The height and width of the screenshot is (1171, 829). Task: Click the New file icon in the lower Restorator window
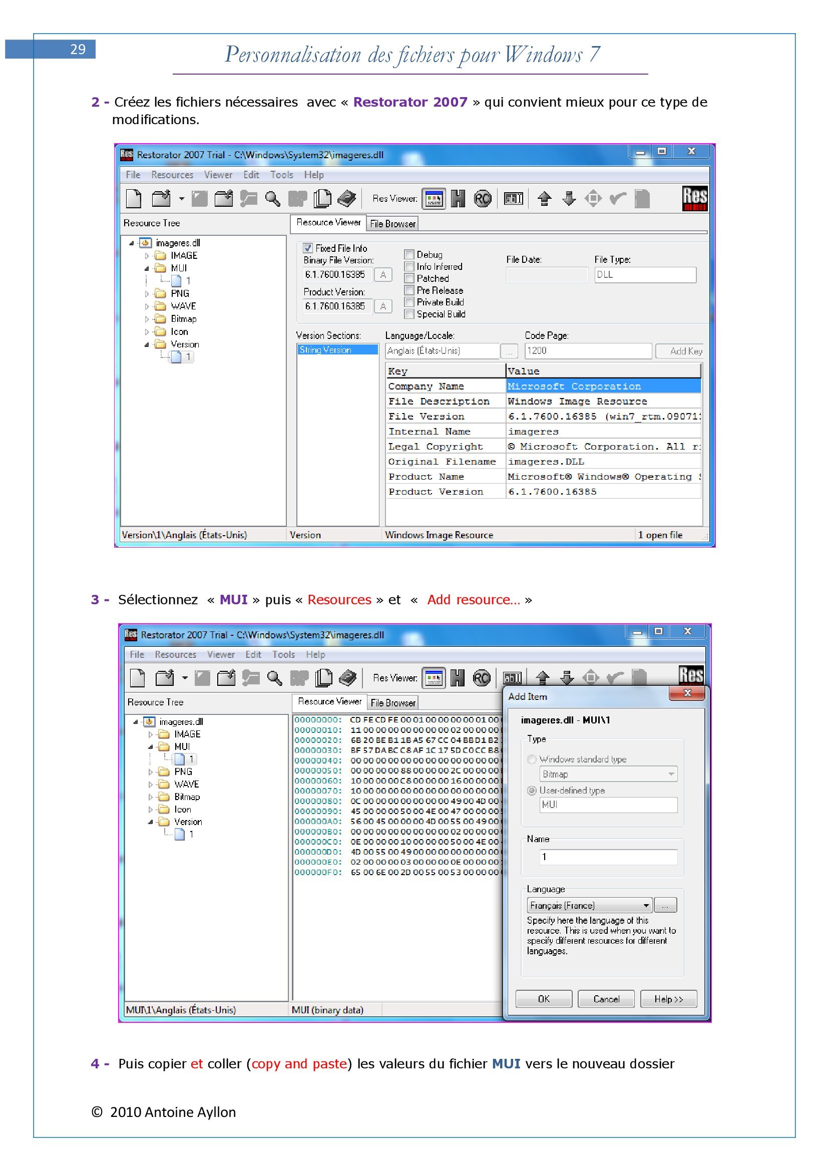tap(137, 678)
